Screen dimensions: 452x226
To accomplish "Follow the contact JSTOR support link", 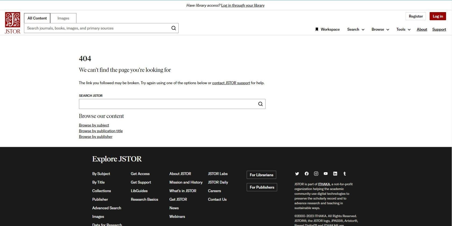I will [231, 83].
